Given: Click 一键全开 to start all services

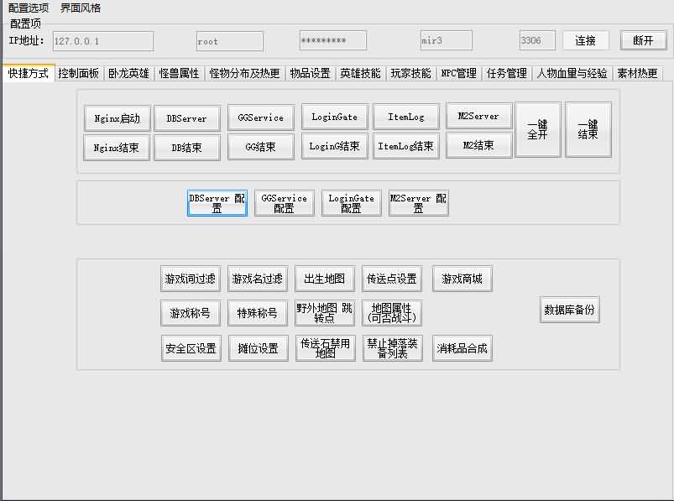Looking at the screenshot, I should coord(538,128).
